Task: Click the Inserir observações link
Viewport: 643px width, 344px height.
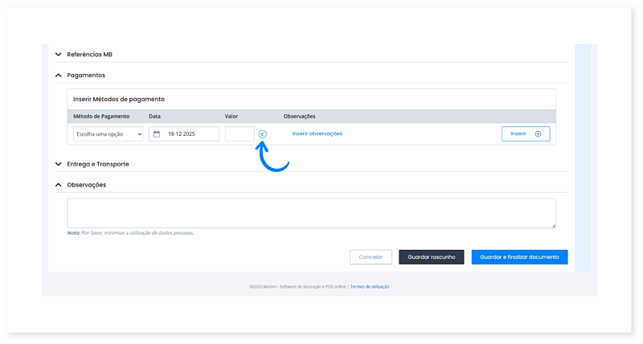Action: click(x=317, y=133)
